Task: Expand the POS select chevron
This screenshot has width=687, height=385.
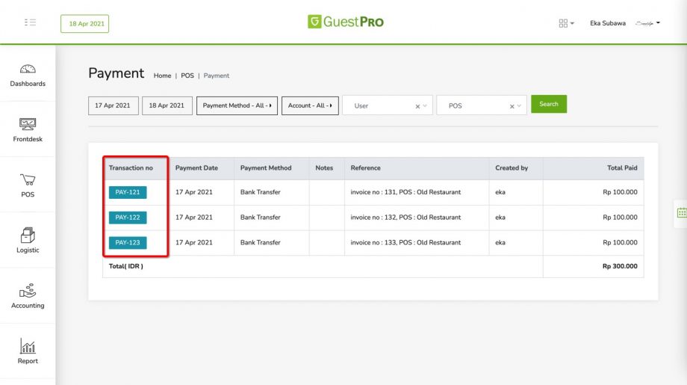Action: (x=519, y=106)
